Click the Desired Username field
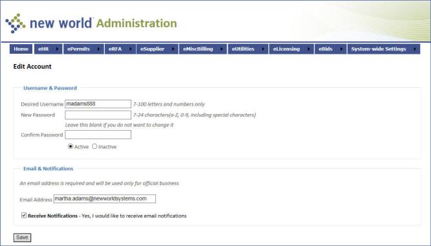The image size is (431, 246). (98, 104)
